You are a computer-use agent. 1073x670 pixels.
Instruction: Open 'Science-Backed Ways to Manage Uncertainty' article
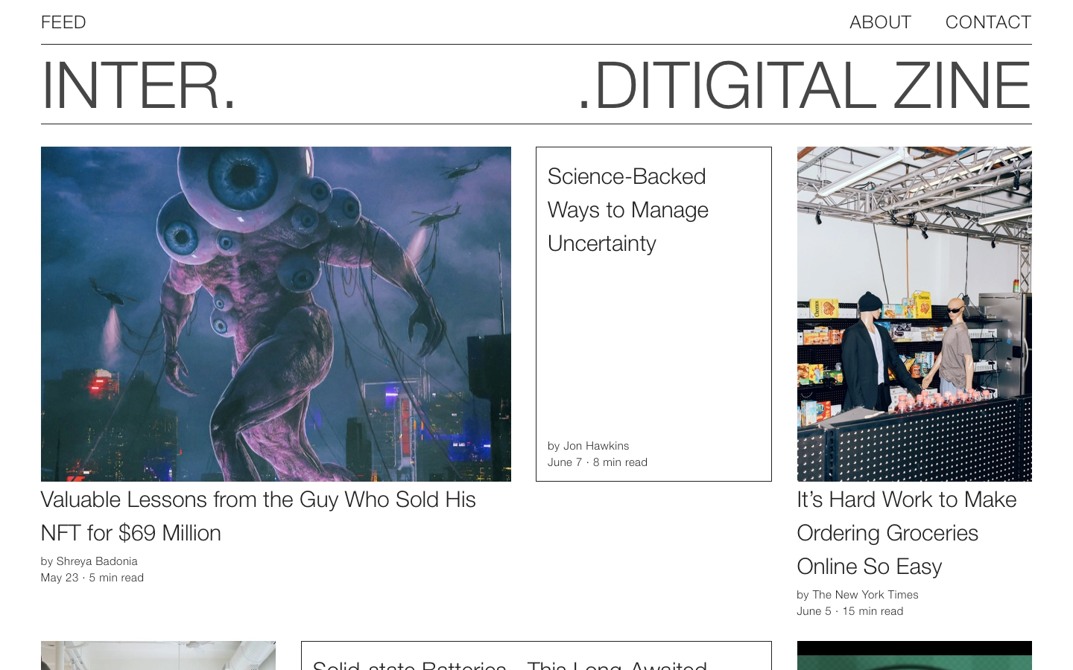click(x=628, y=210)
